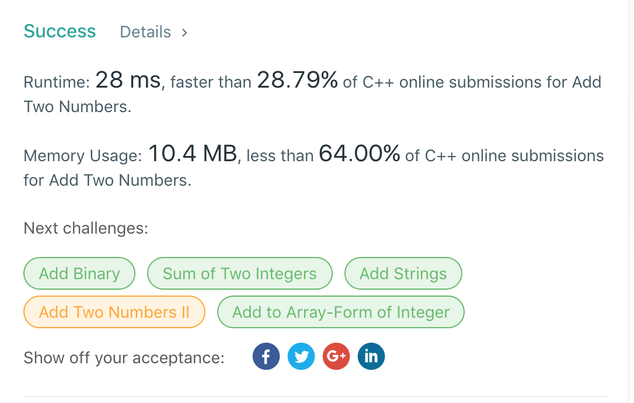
Task: Open the Add Binary challenge
Action: pos(79,273)
